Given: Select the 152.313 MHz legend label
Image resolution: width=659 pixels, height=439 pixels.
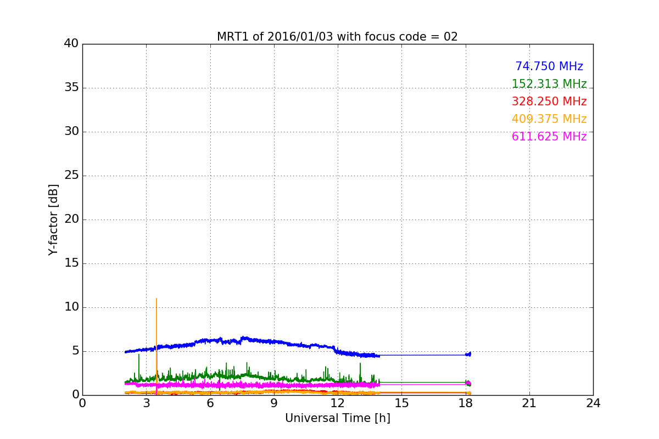Looking at the screenshot, I should 549,84.
